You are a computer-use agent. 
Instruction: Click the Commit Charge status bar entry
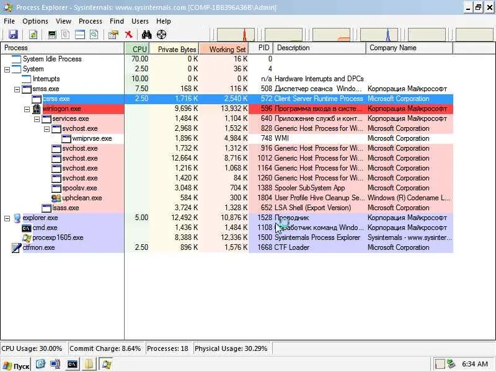pos(105,348)
